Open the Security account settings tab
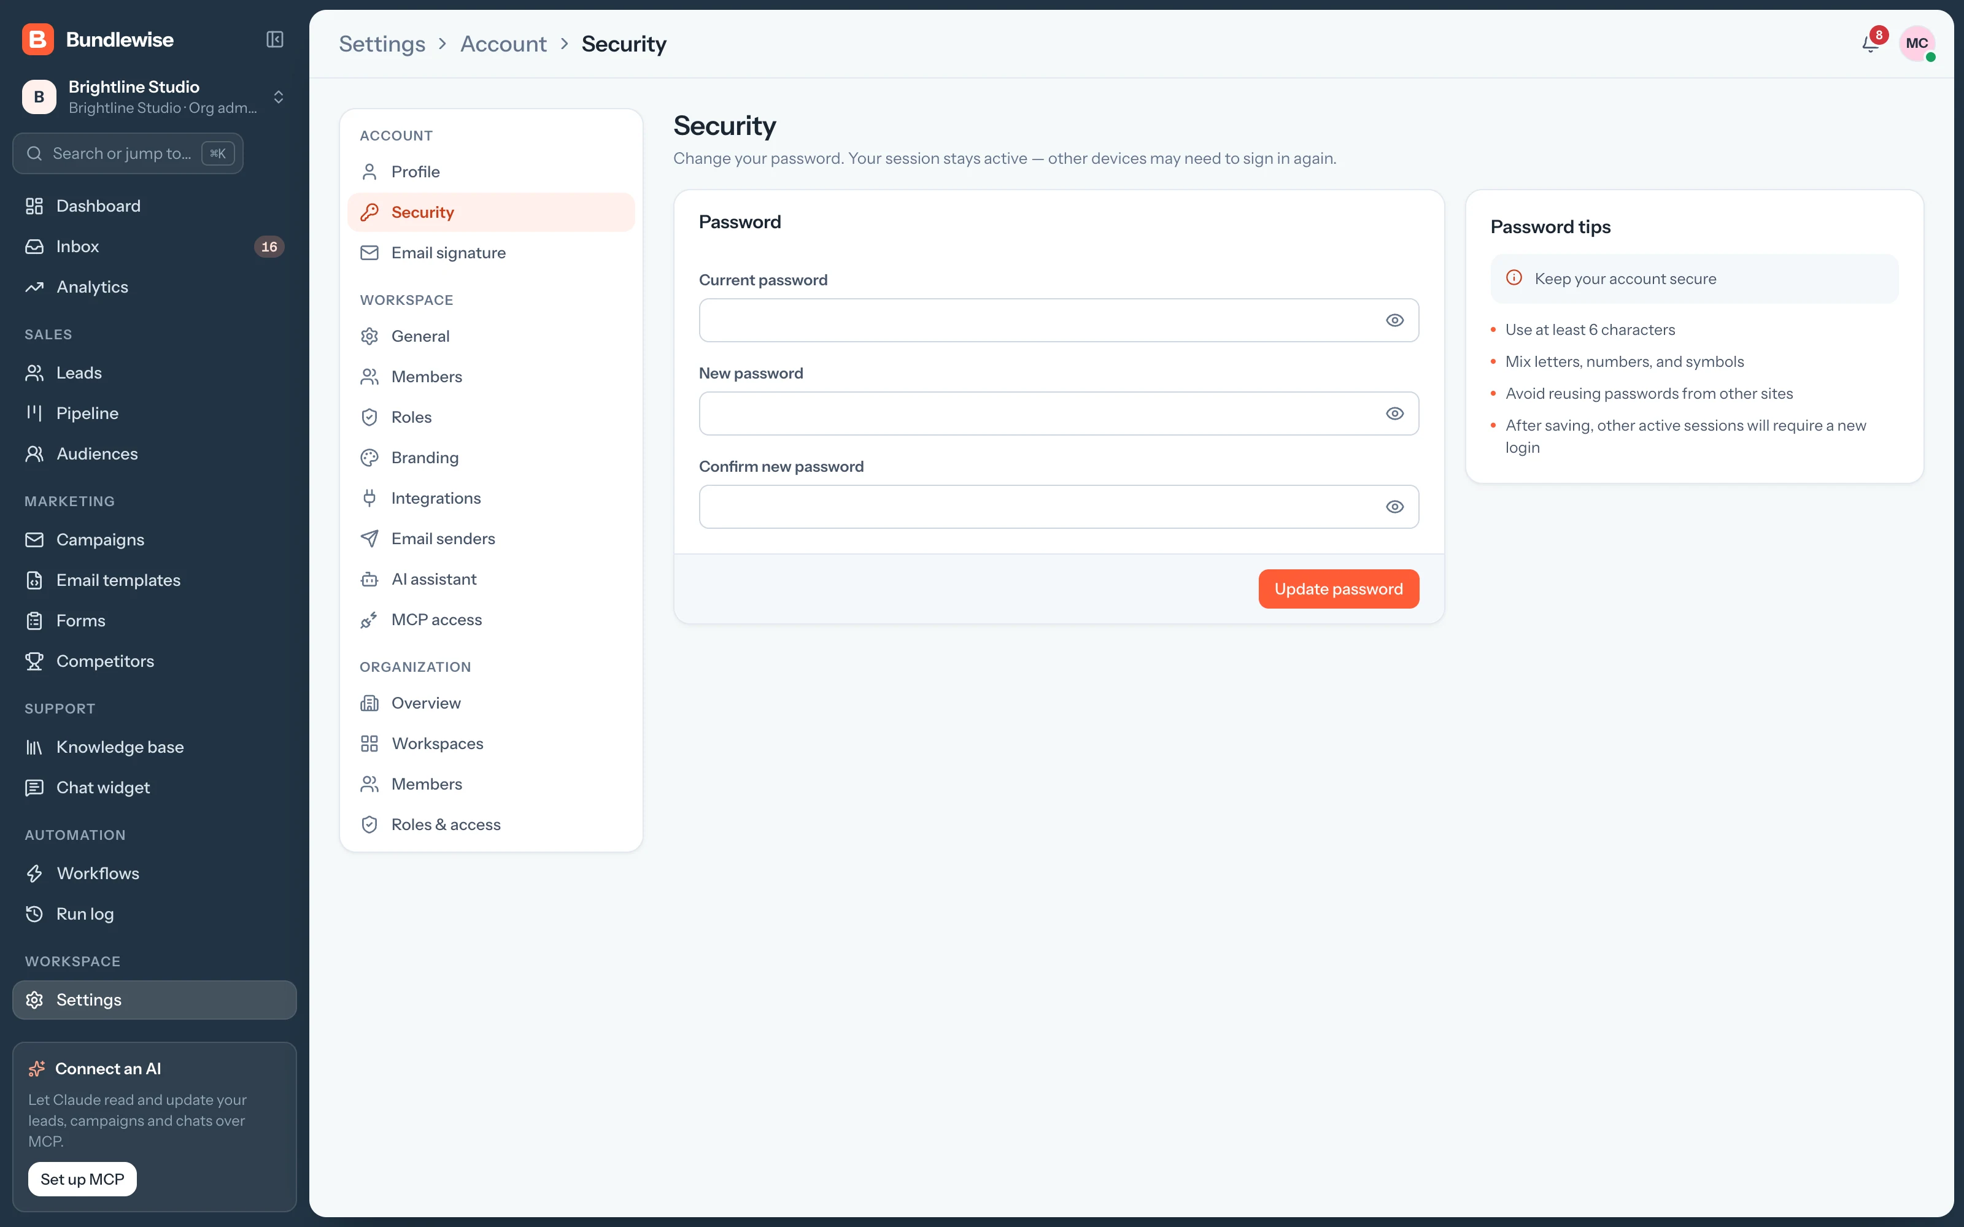This screenshot has width=1964, height=1227. 491,213
